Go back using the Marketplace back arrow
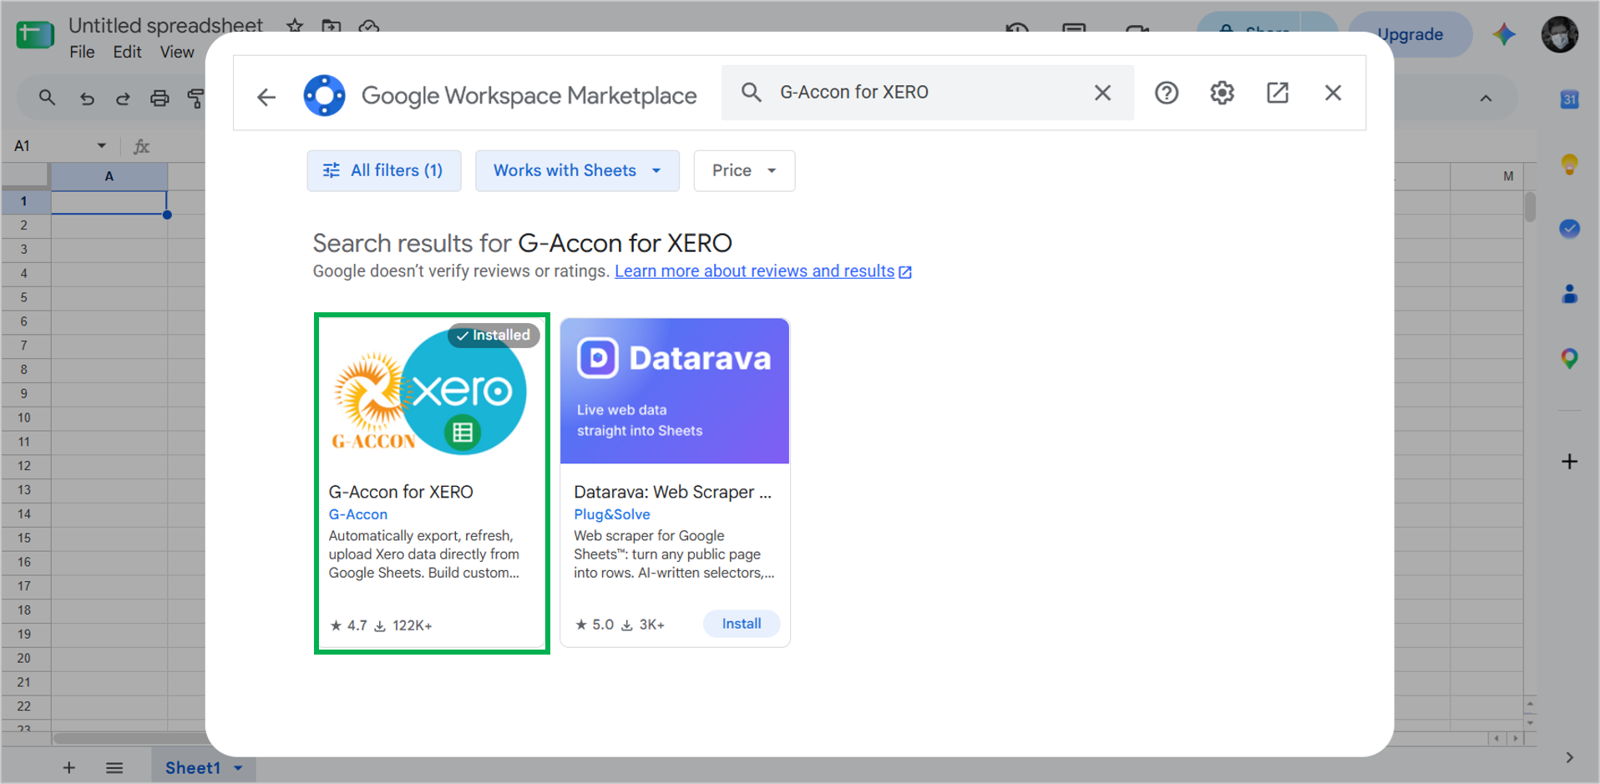1600x784 pixels. click(x=266, y=97)
